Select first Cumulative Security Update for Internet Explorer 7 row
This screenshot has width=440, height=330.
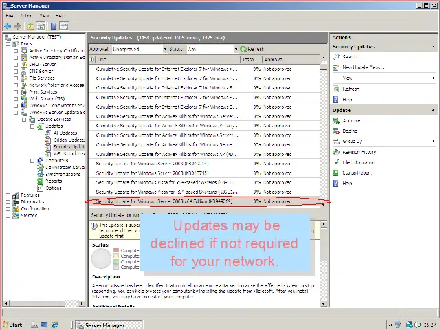tap(204, 69)
